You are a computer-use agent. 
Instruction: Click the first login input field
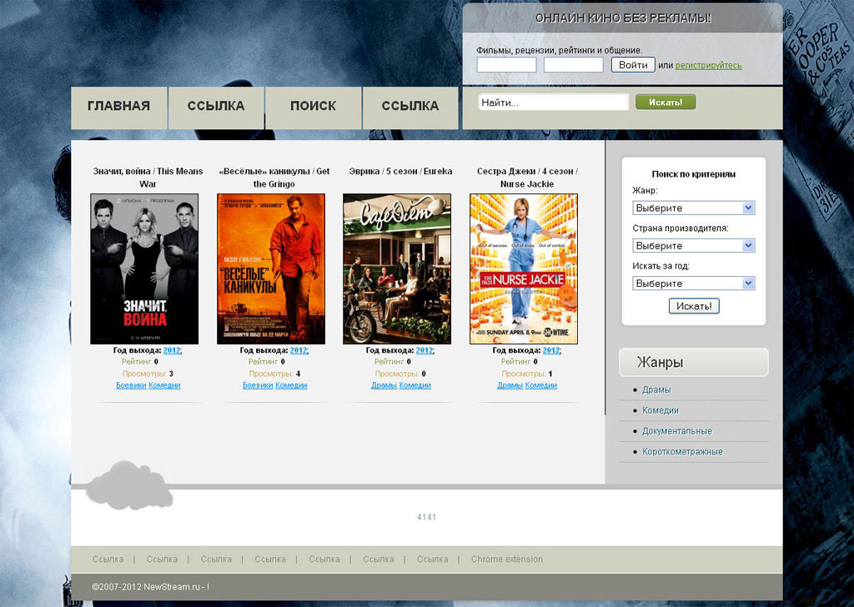[506, 65]
